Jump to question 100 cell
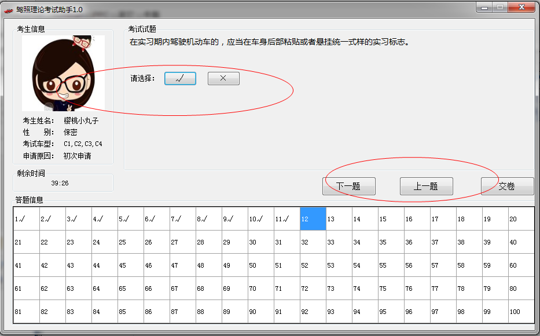The height and width of the screenshot is (336, 540). (x=521, y=312)
